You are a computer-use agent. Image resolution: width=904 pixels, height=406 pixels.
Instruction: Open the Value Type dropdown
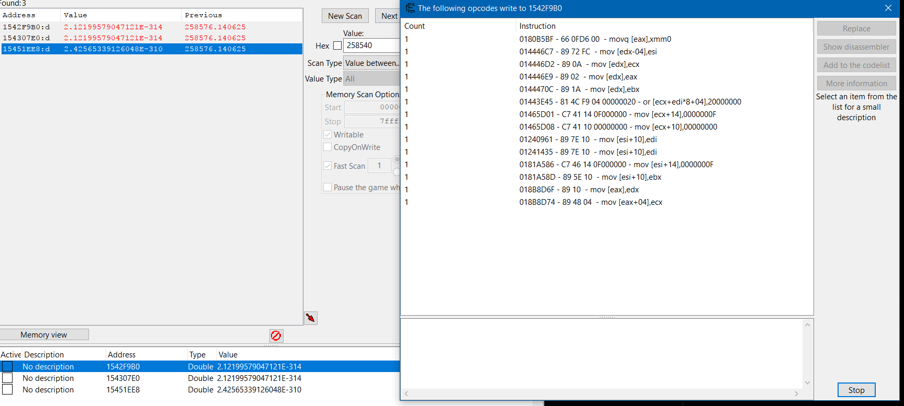[371, 79]
